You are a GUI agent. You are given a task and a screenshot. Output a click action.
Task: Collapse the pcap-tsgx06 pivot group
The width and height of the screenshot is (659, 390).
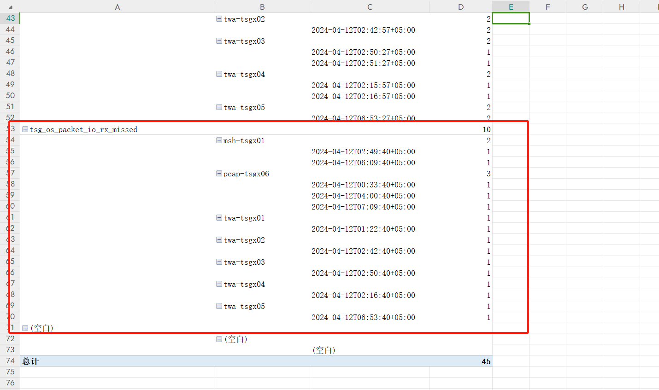(219, 174)
